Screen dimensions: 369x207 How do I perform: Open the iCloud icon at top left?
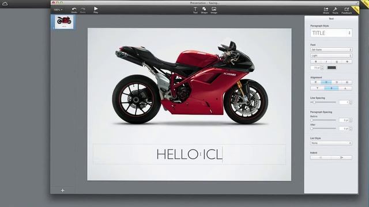pyautogui.click(x=5, y=3)
